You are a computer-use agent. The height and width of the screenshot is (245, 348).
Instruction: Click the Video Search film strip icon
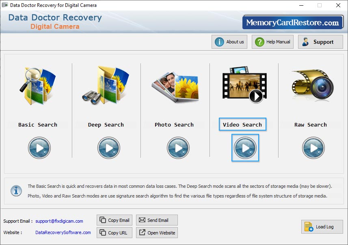[244, 85]
